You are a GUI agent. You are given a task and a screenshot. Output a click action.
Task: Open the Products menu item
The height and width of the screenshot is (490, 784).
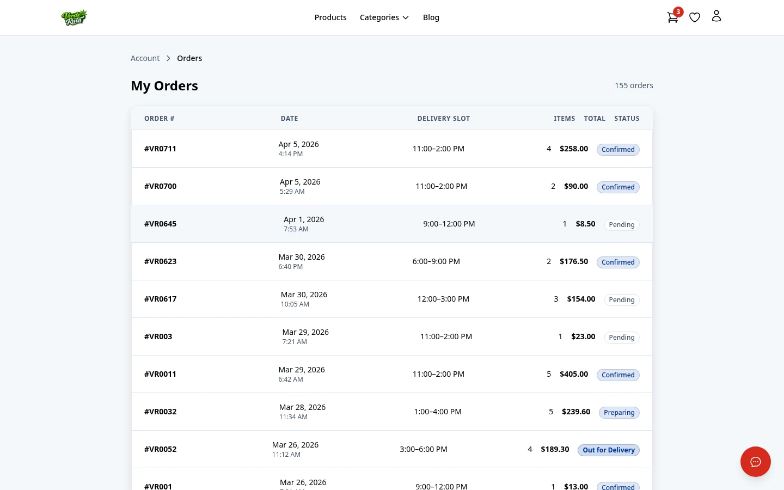[x=330, y=17]
